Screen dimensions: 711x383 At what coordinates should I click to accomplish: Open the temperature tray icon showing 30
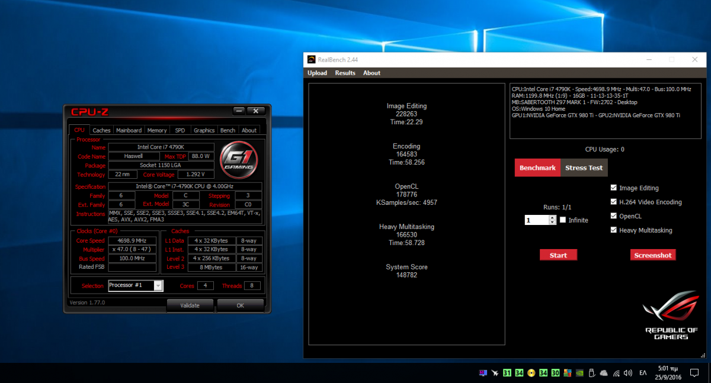555,373
